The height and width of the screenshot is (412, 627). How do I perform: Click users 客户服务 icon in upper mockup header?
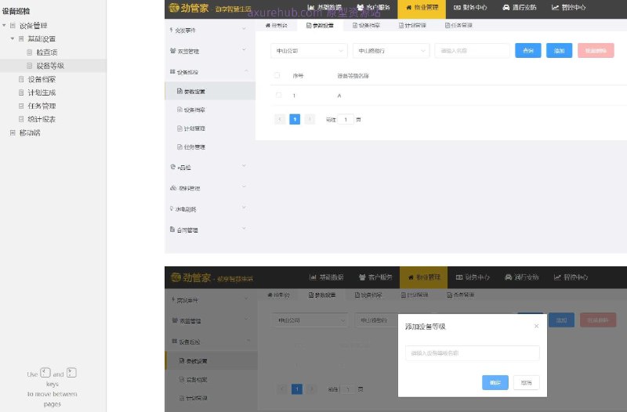coord(360,7)
